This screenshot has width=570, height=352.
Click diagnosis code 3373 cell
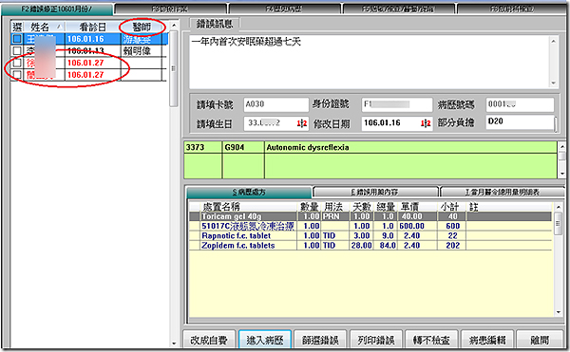[x=202, y=147]
